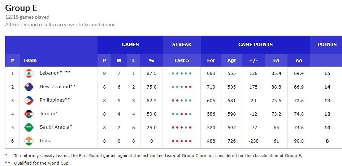The image size is (342, 166).
Task: Click the India flag icon
Action: 29,141
